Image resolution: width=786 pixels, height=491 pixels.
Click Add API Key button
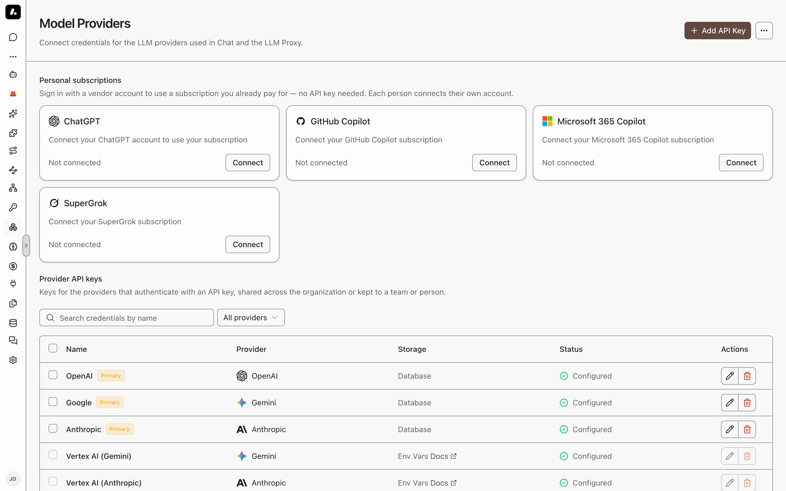[717, 31]
